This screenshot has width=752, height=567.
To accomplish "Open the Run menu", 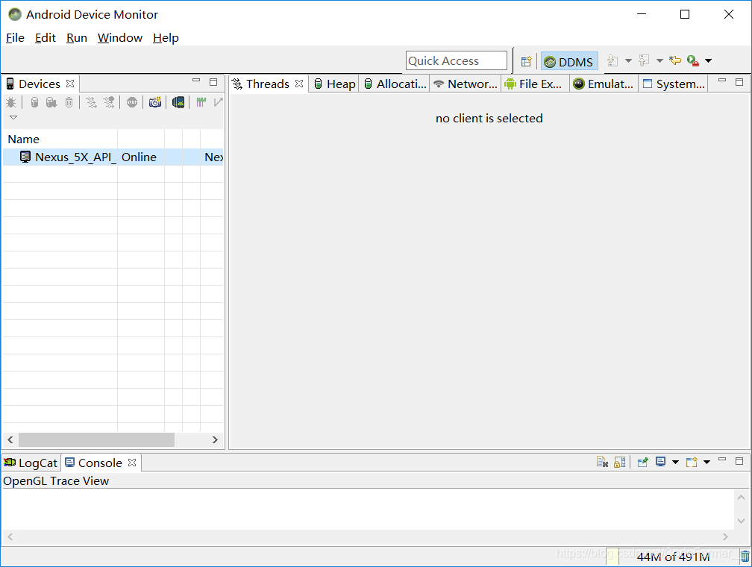I will pos(77,38).
